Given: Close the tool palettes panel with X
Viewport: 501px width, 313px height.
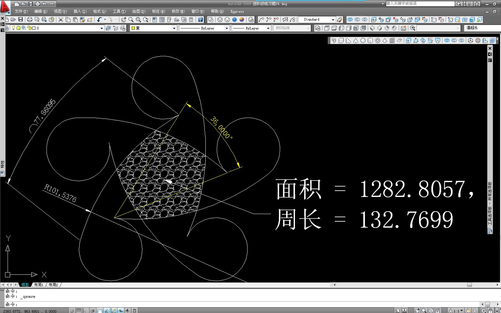Looking at the screenshot, I should [490, 48].
